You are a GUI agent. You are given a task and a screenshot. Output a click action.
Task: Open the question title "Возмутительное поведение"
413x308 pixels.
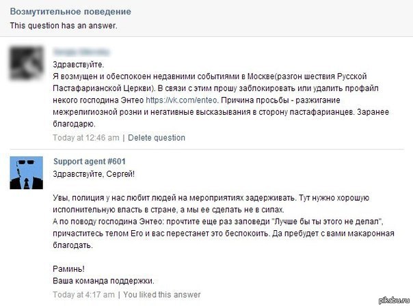[70, 12]
